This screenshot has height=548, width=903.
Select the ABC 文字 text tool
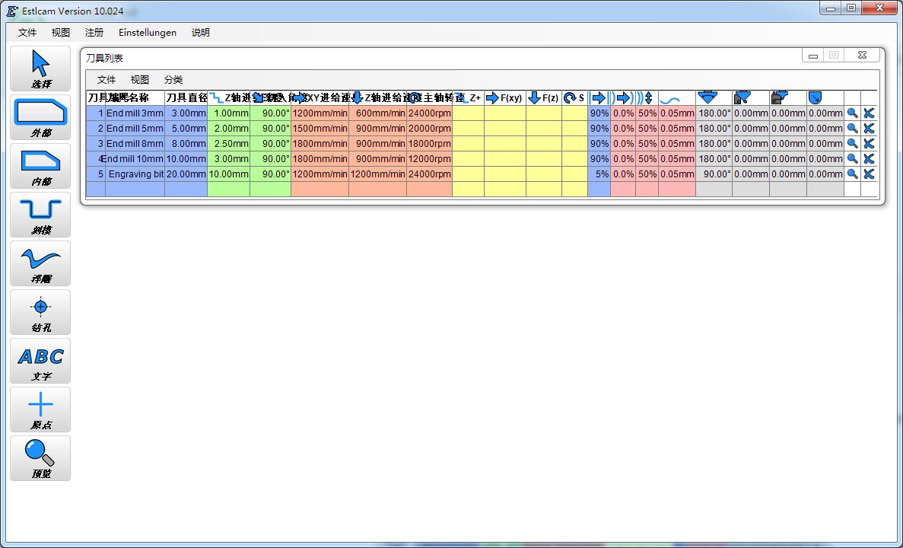(x=40, y=361)
